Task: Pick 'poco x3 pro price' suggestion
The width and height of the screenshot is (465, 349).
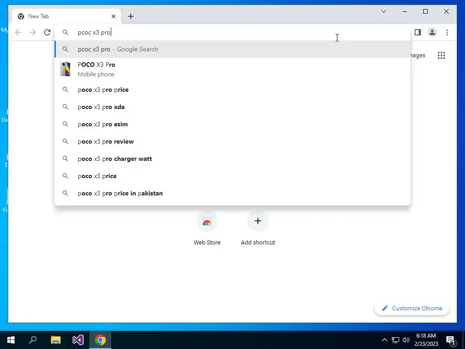Action: 232,90
